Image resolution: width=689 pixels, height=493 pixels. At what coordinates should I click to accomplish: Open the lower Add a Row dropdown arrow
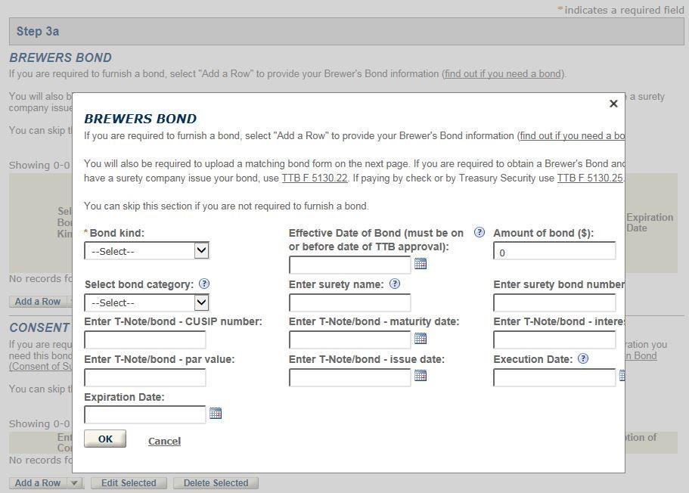(74, 483)
